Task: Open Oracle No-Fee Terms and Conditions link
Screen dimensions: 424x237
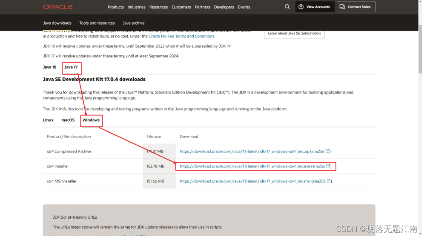Action: pos(181,36)
